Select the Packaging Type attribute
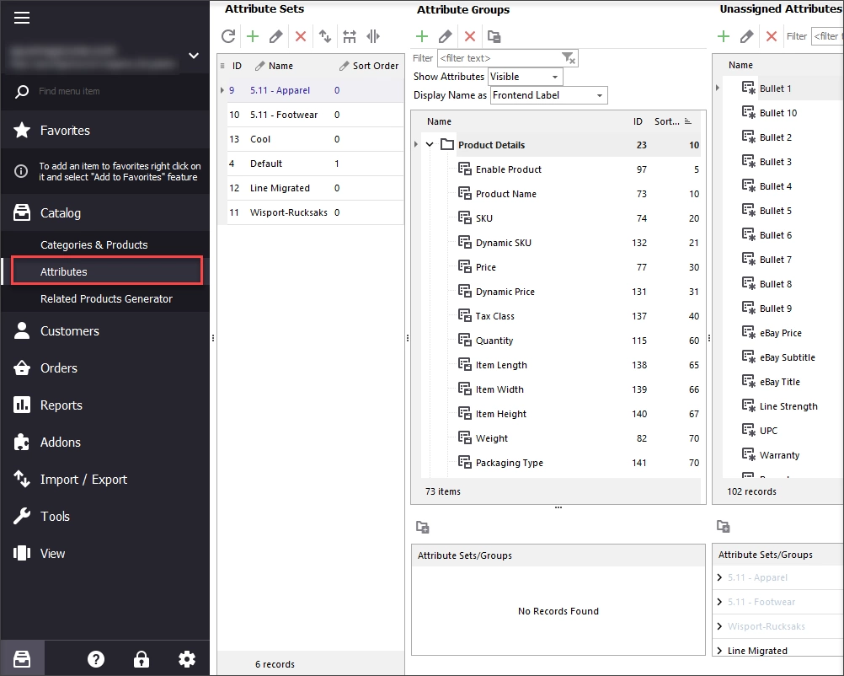Image resolution: width=844 pixels, height=676 pixels. pyautogui.click(x=560, y=462)
